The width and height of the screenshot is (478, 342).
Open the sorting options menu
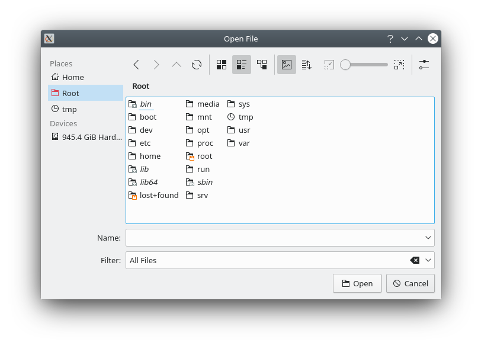(x=307, y=65)
